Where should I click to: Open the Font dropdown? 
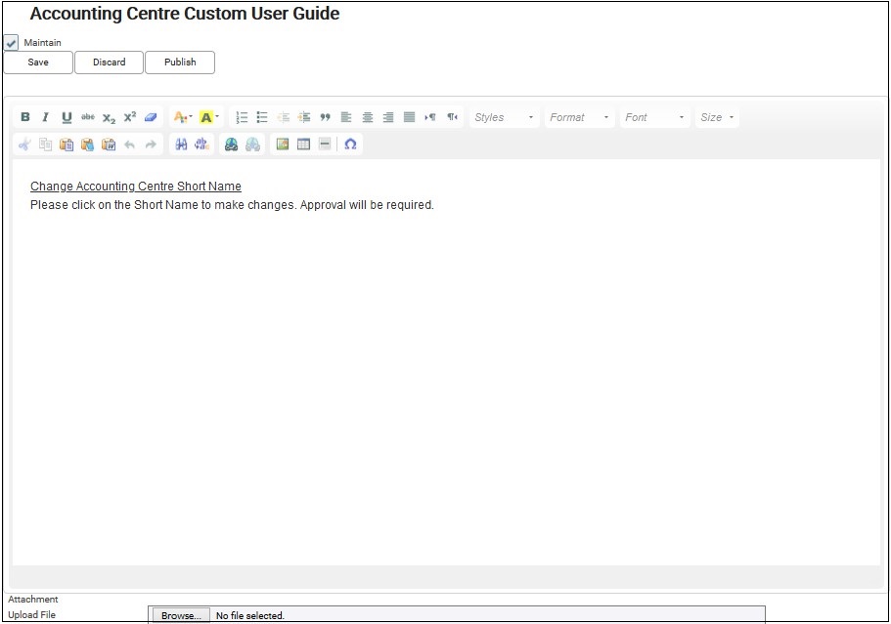654,117
